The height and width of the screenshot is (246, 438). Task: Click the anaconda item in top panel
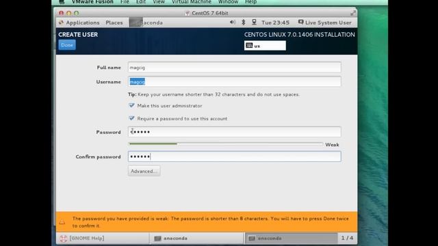pos(146,23)
